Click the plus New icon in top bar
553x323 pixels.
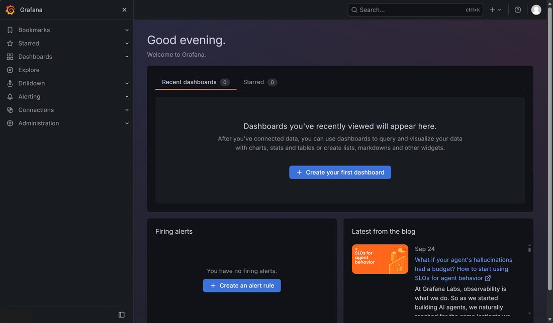pyautogui.click(x=492, y=10)
